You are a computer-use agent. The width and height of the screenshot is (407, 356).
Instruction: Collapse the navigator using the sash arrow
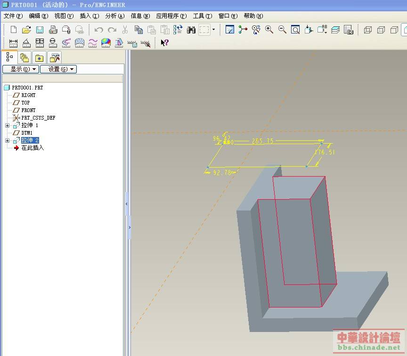[x=126, y=203]
